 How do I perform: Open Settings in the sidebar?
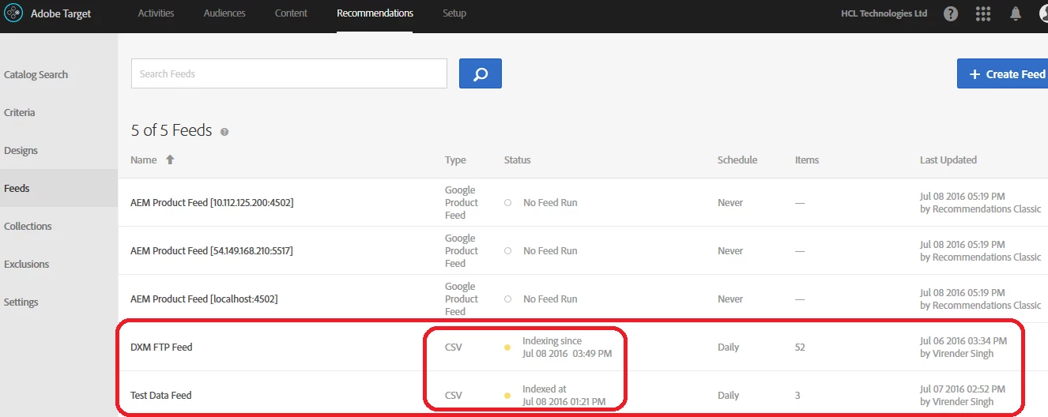[x=21, y=302]
